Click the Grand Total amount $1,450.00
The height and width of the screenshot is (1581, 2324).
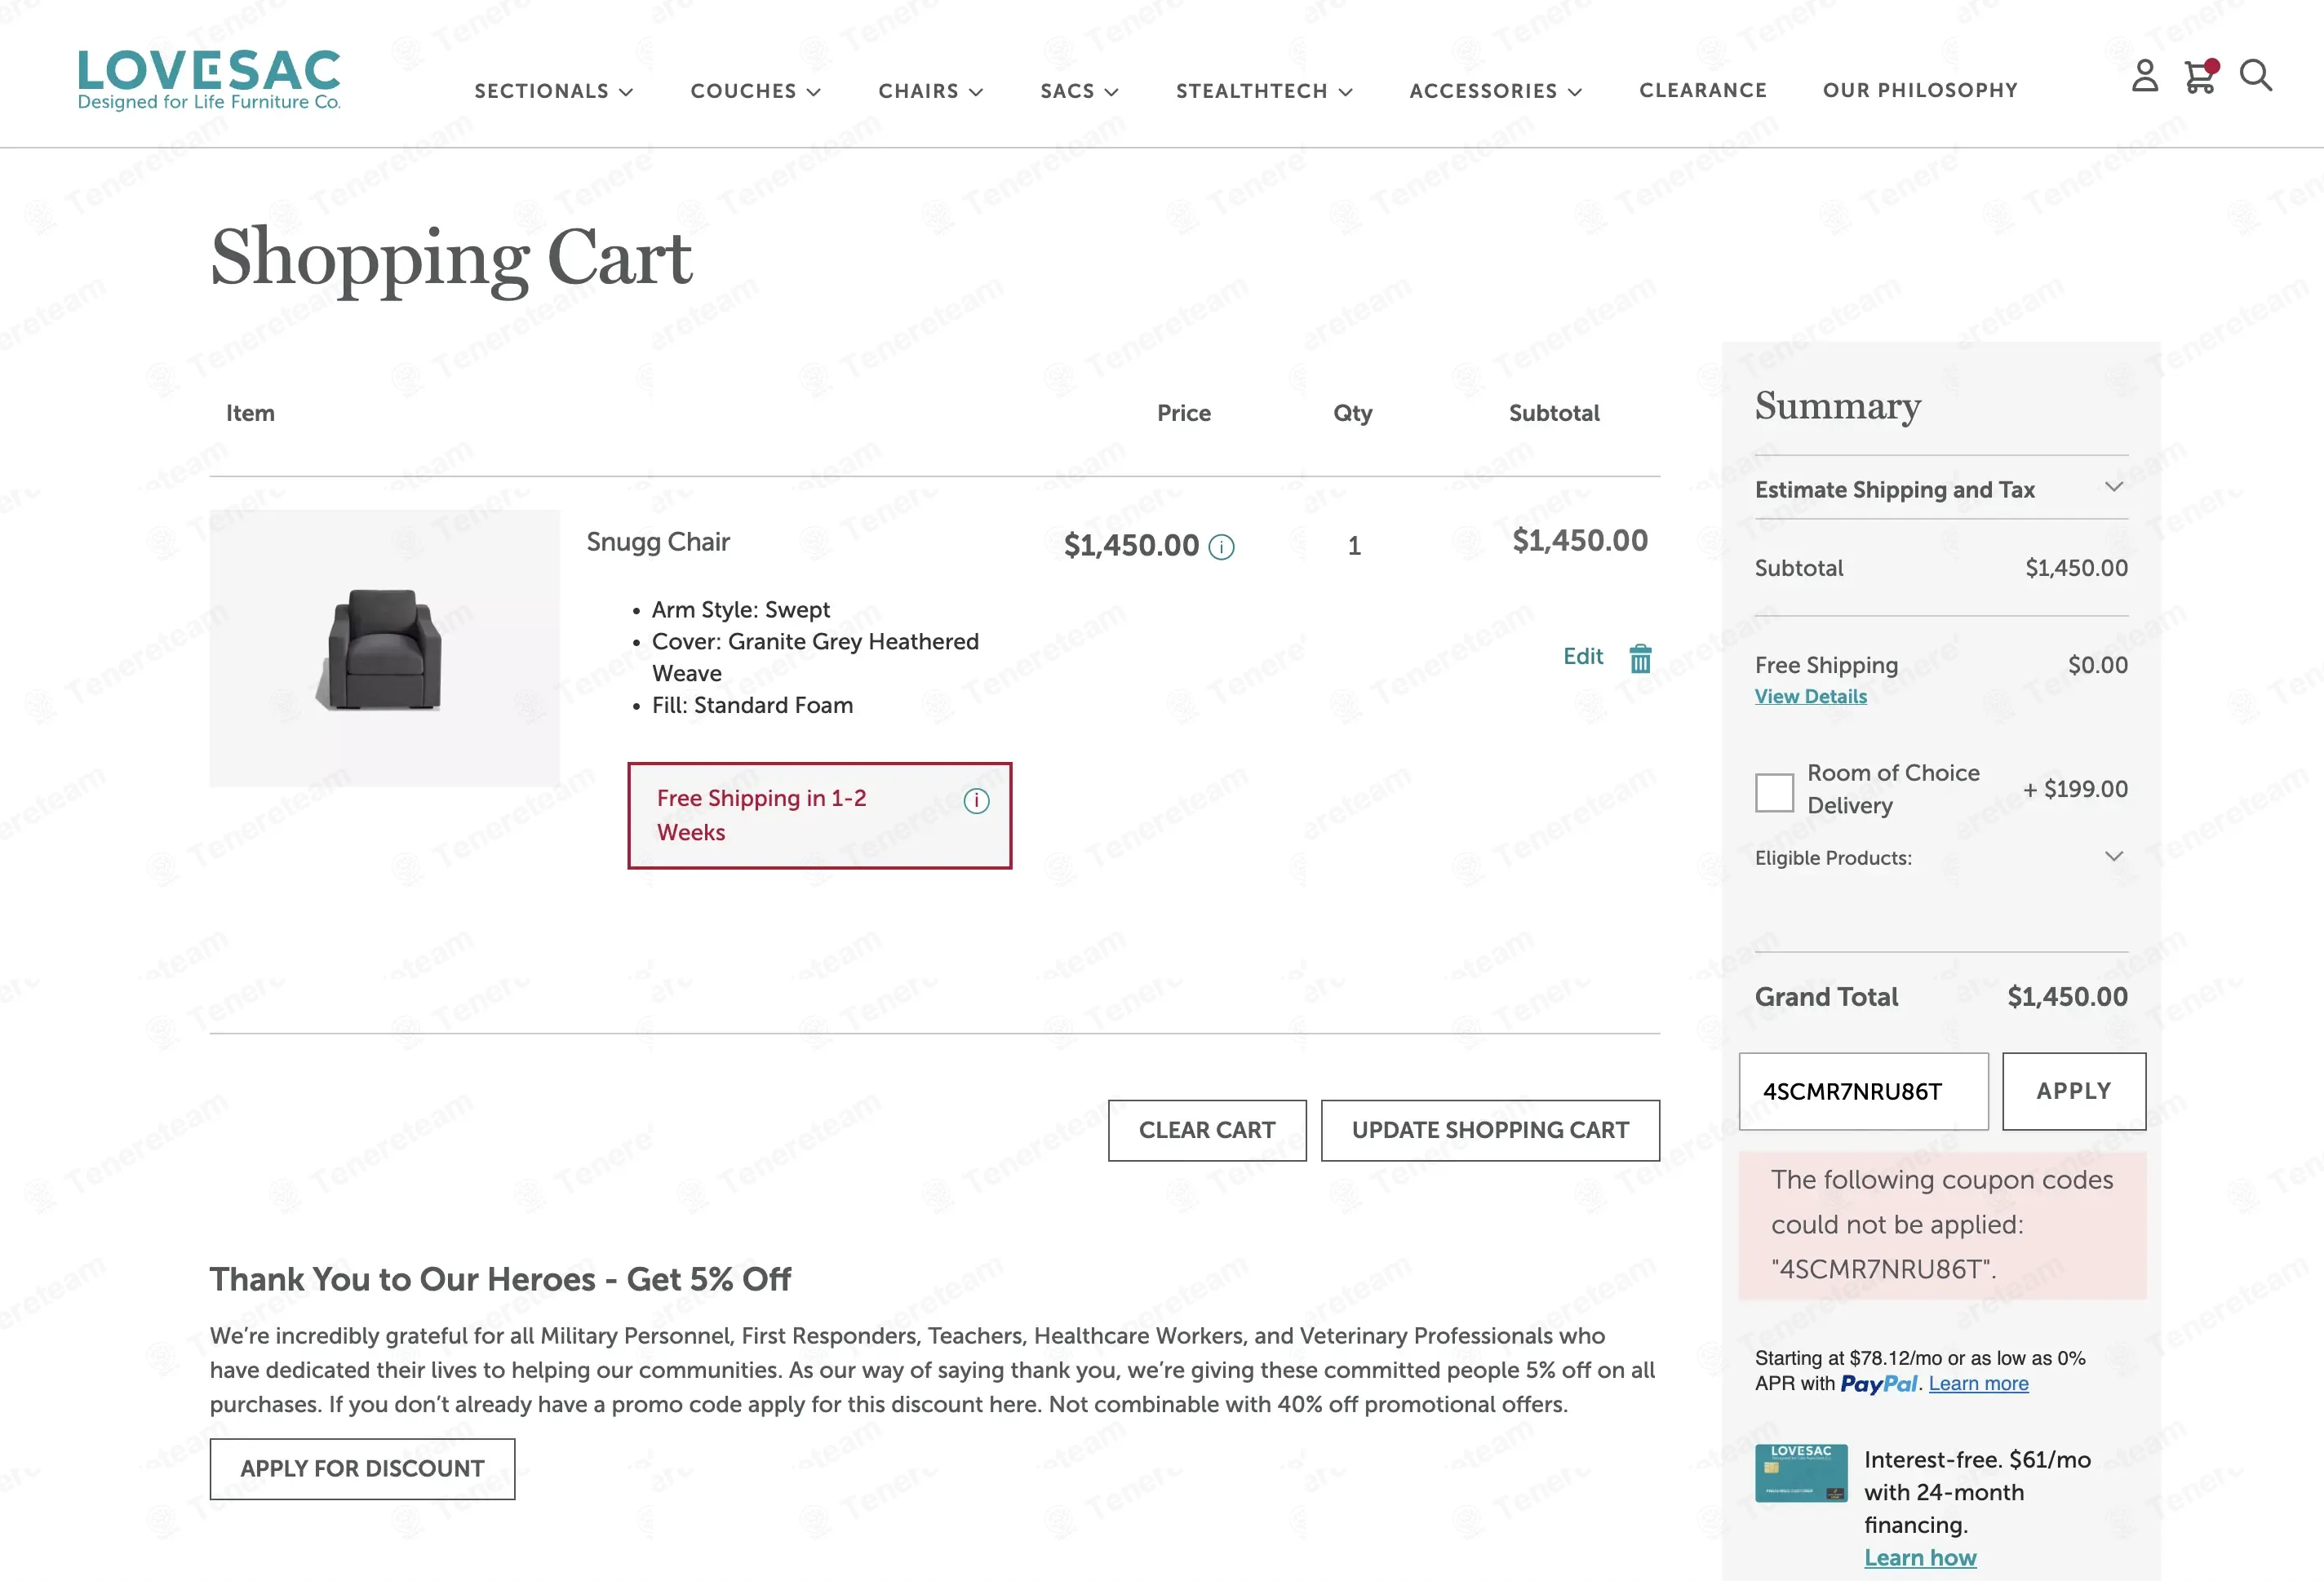[x=2067, y=996]
